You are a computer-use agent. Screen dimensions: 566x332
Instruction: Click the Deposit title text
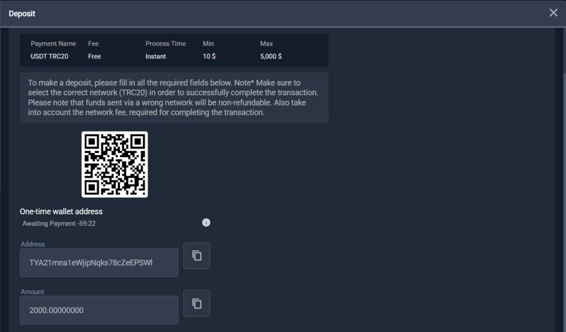pyautogui.click(x=22, y=14)
